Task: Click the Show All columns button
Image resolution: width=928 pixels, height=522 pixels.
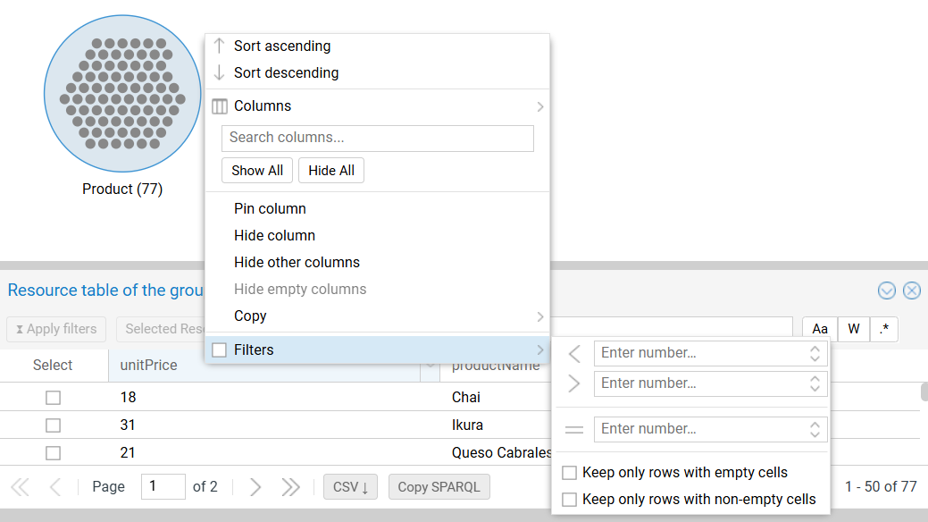Action: tap(257, 170)
